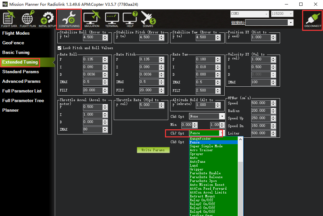Go to the GeoFence sidebar item

13,43
